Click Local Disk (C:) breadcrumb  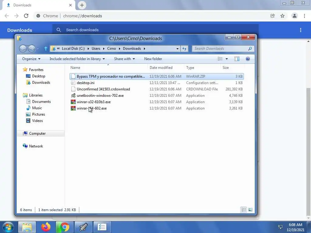coord(73,49)
